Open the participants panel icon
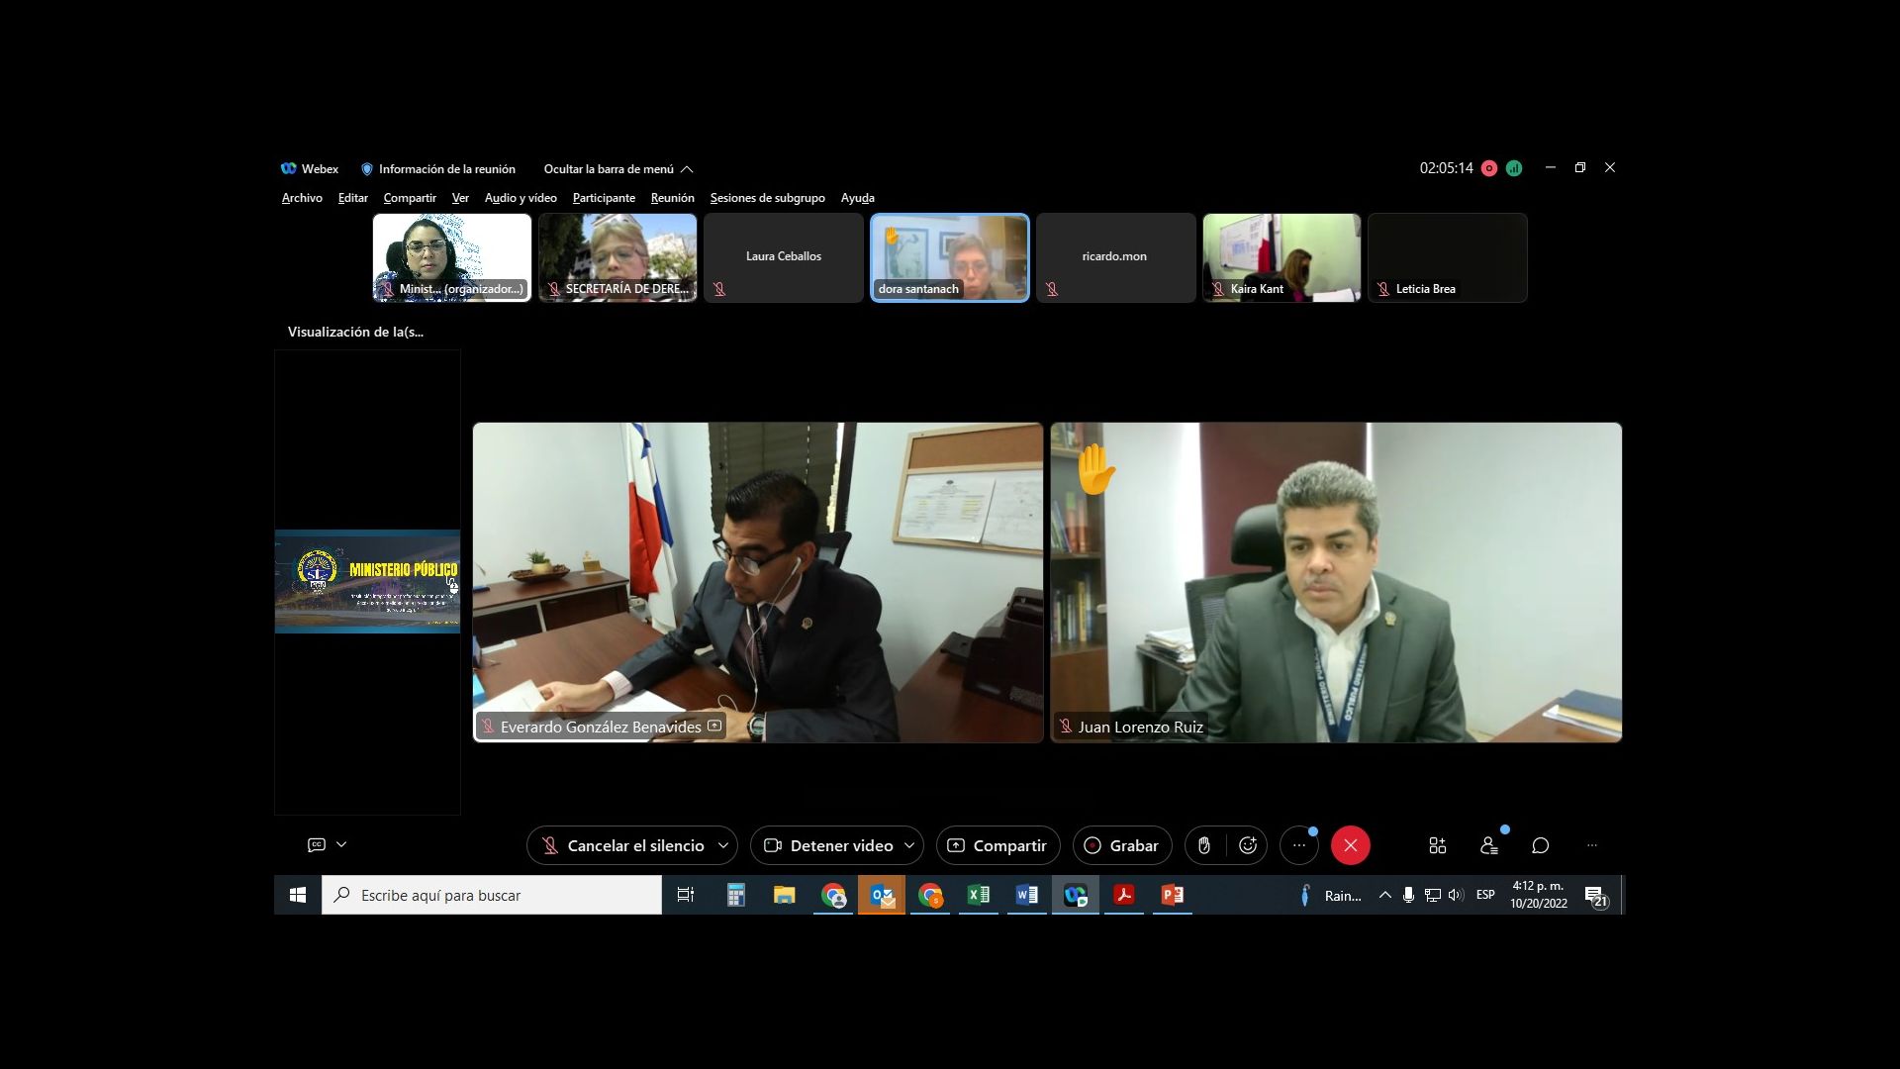The image size is (1900, 1069). pyautogui.click(x=1488, y=845)
